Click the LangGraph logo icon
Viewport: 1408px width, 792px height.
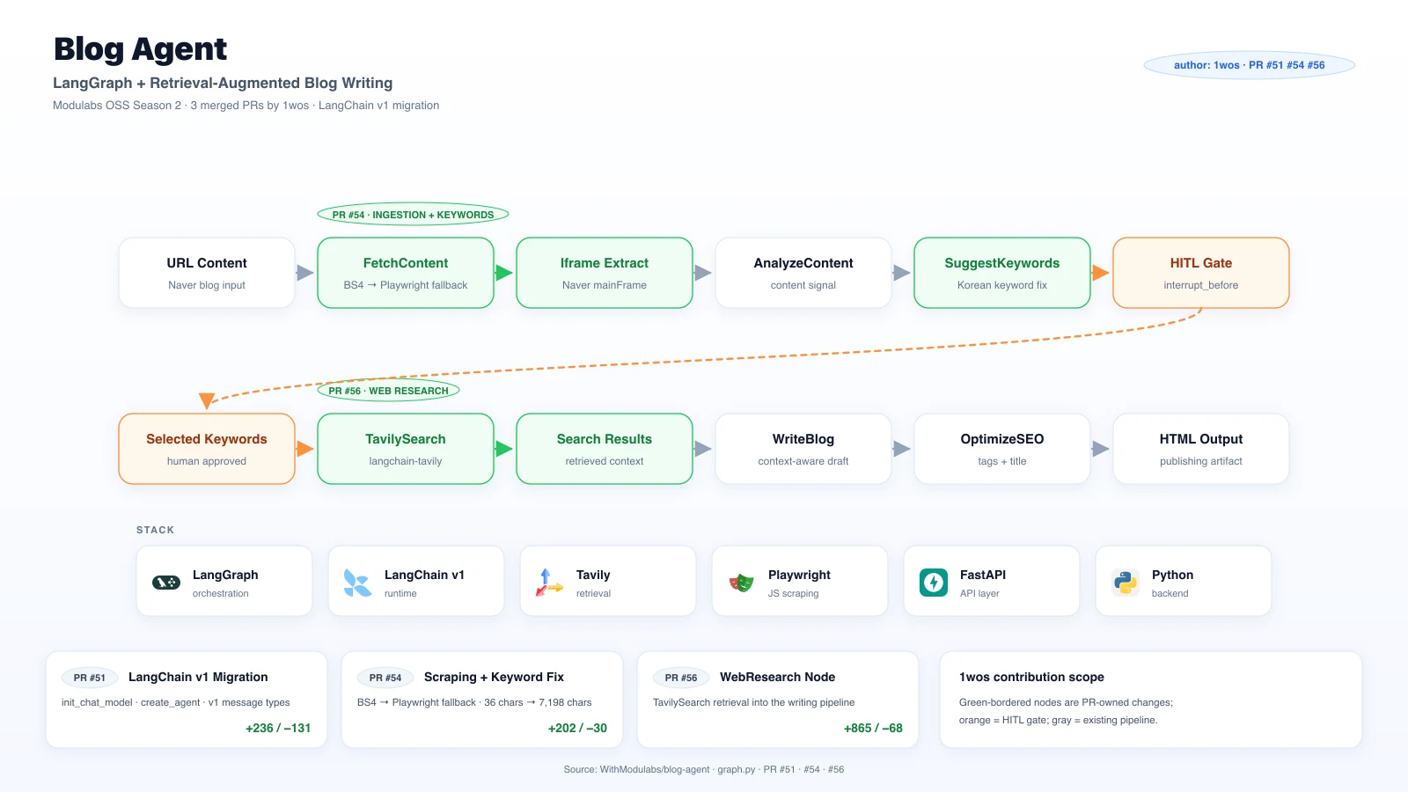166,583
